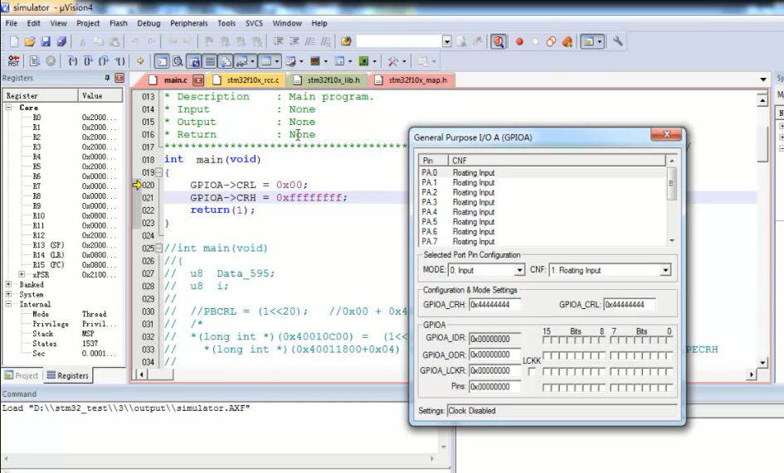Check GPIOA_LCKR bit 0 checkbox
The height and width of the screenshot is (473, 784).
tap(669, 372)
